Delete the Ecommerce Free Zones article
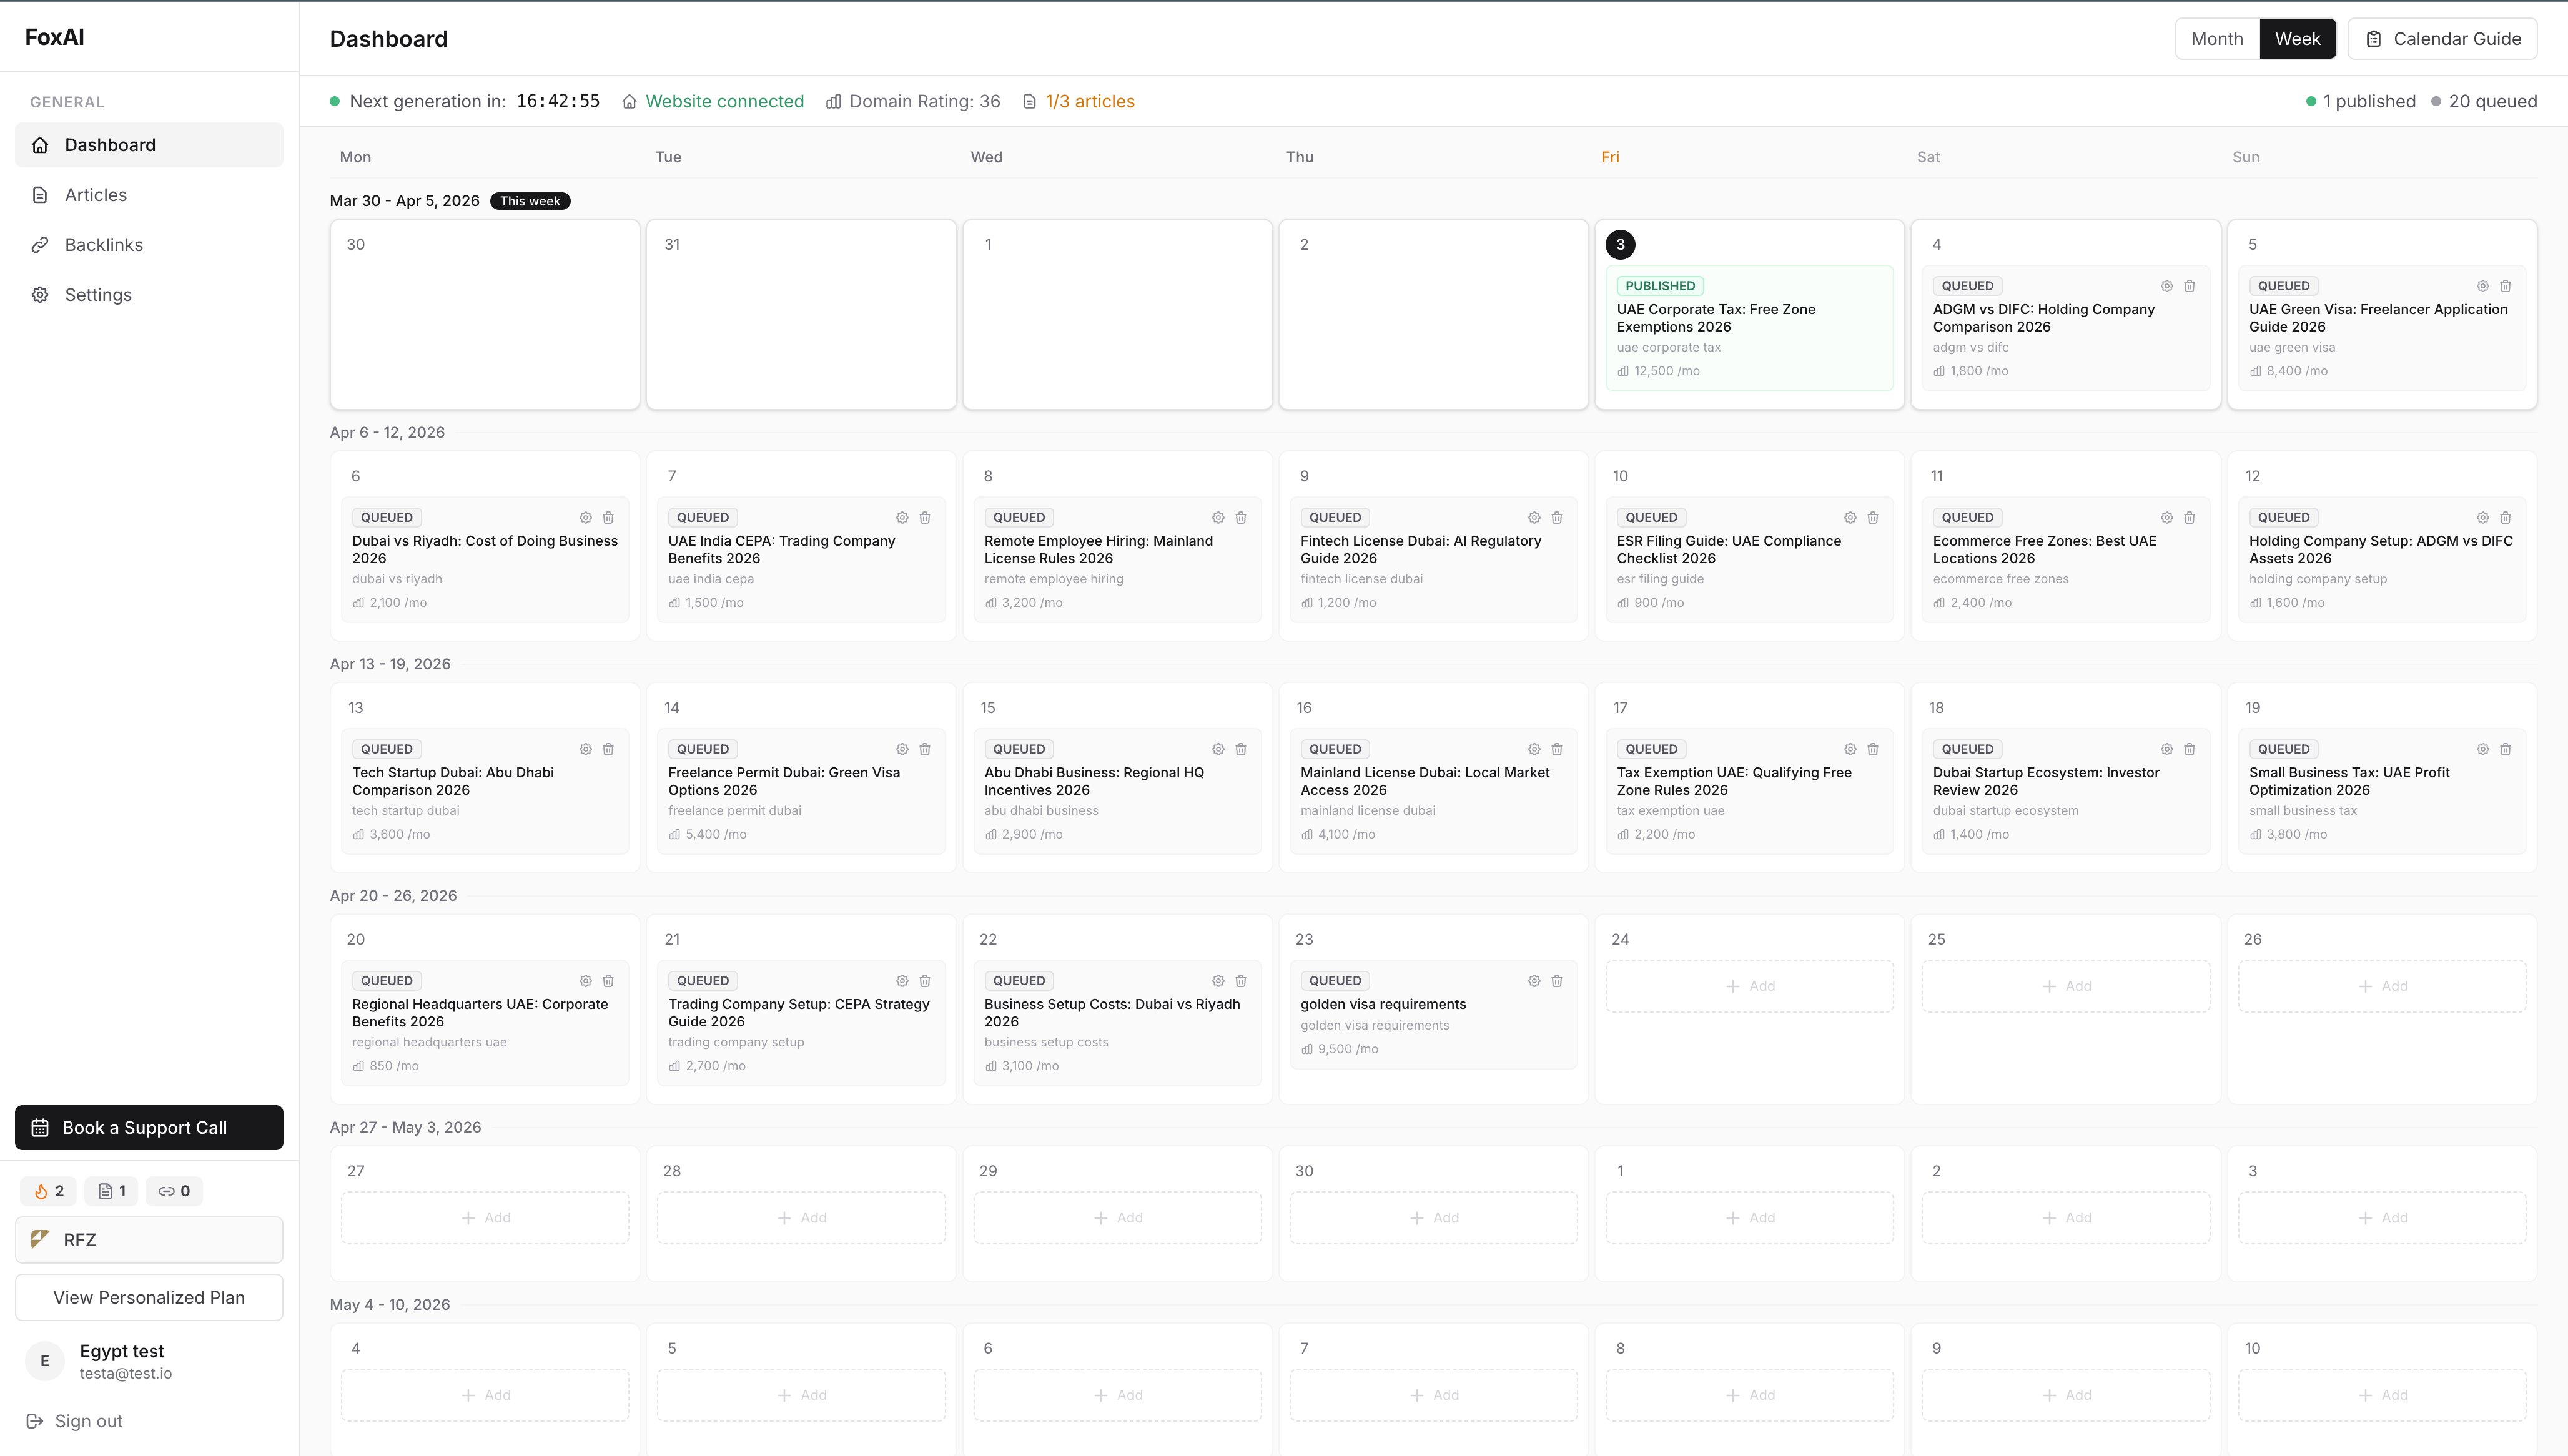 2189,518
